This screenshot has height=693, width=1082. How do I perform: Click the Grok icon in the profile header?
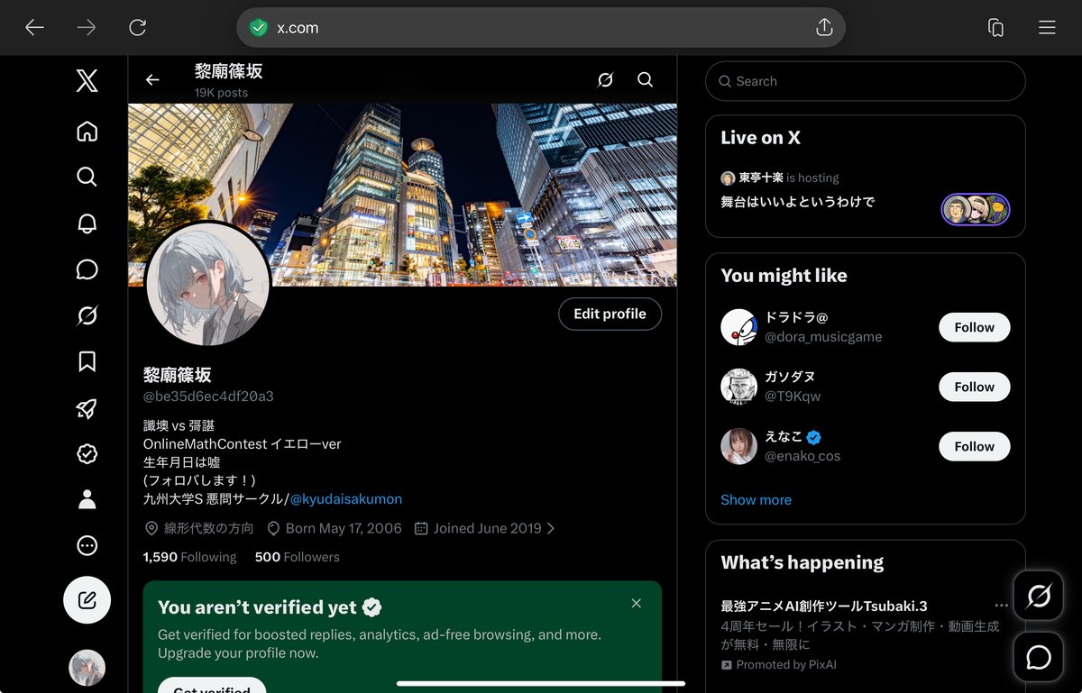tap(605, 80)
